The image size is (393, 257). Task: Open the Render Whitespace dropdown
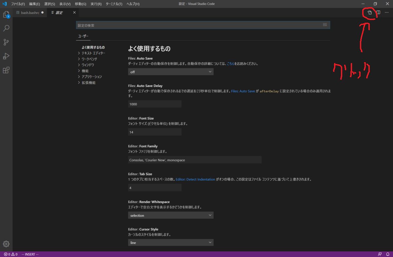tap(171, 215)
